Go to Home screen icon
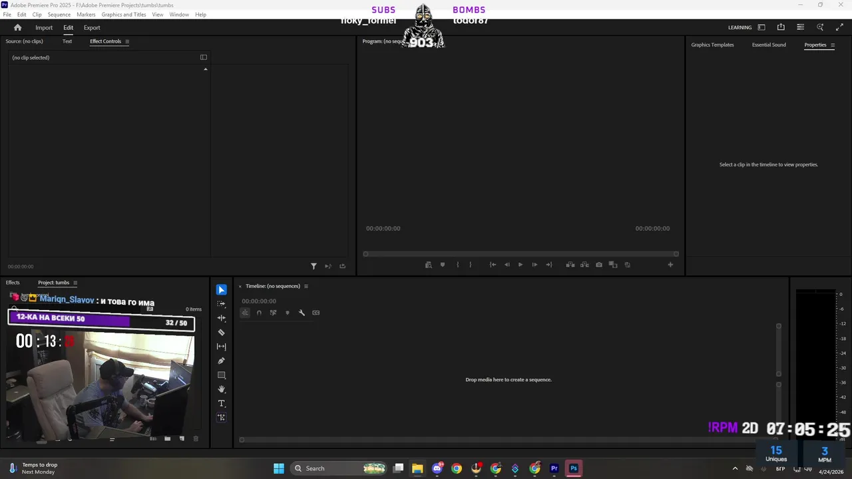 point(18,27)
